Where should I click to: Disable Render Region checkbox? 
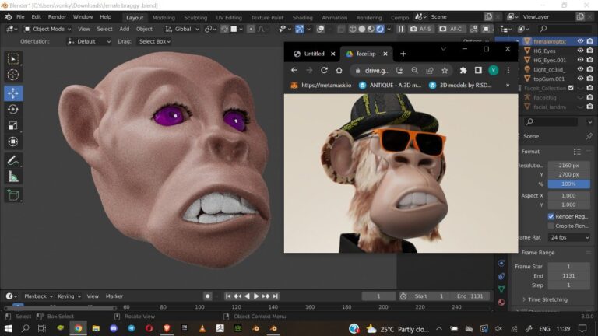click(551, 216)
